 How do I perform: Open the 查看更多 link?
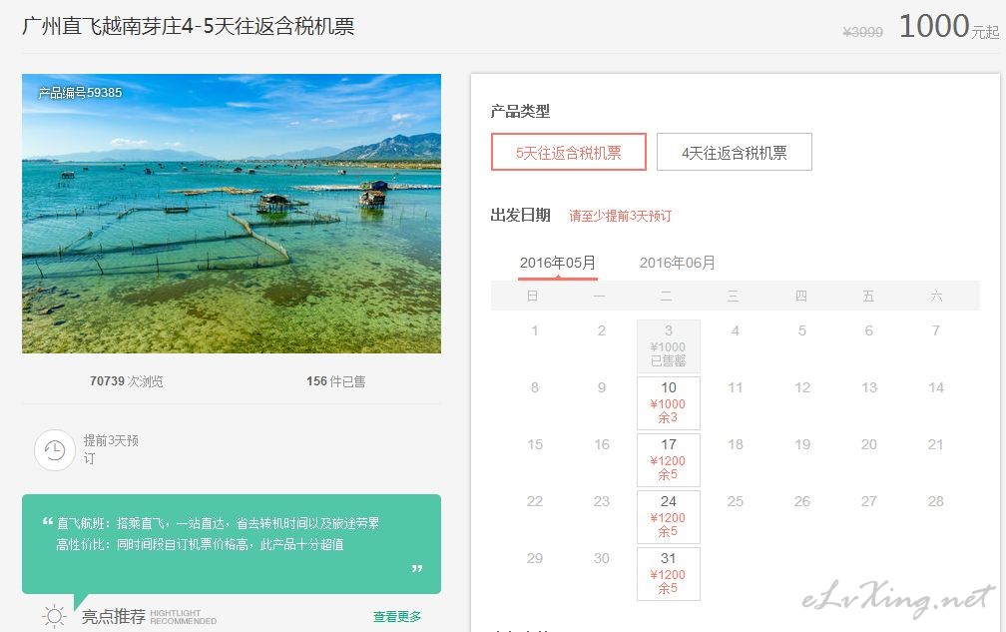tap(397, 617)
